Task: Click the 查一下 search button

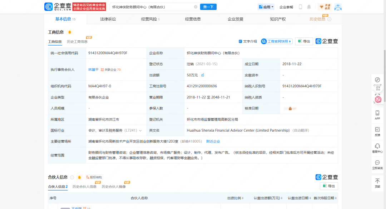Action: tap(208, 7)
